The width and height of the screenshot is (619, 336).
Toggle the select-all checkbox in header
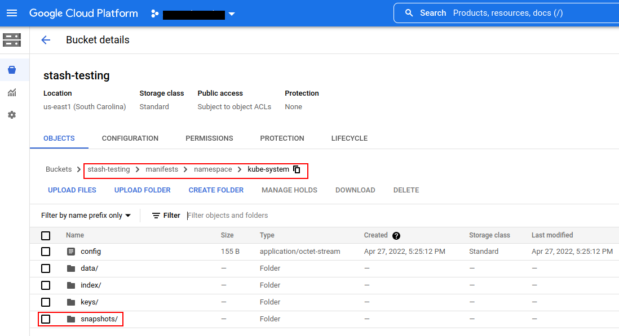click(46, 236)
